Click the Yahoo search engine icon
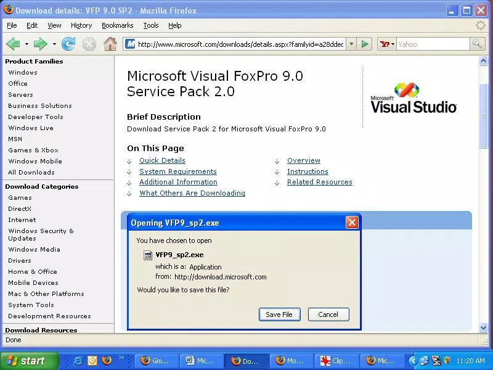This screenshot has height=370, width=493. tap(385, 44)
